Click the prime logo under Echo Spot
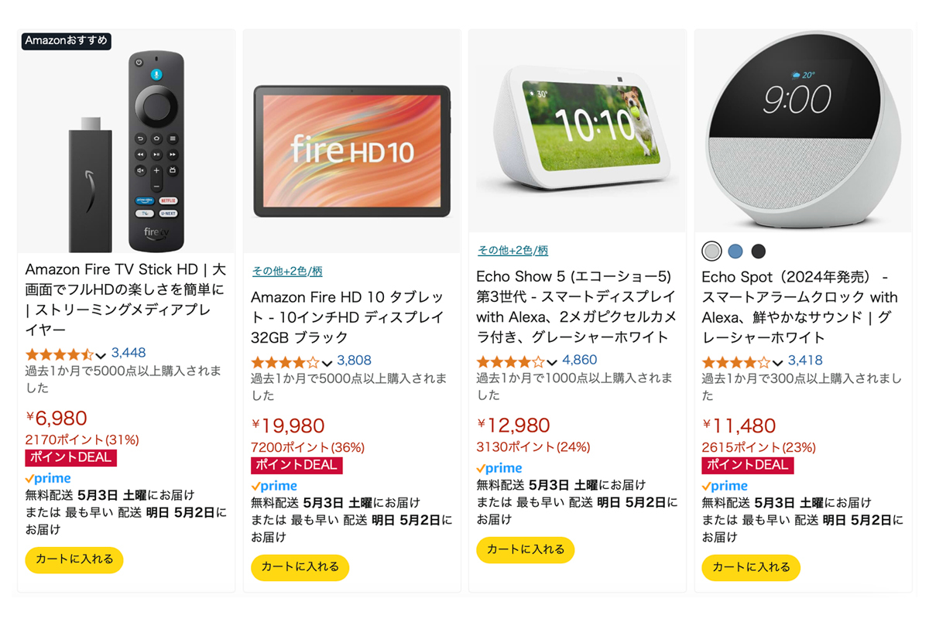This screenshot has width=929, height=619. click(x=725, y=487)
